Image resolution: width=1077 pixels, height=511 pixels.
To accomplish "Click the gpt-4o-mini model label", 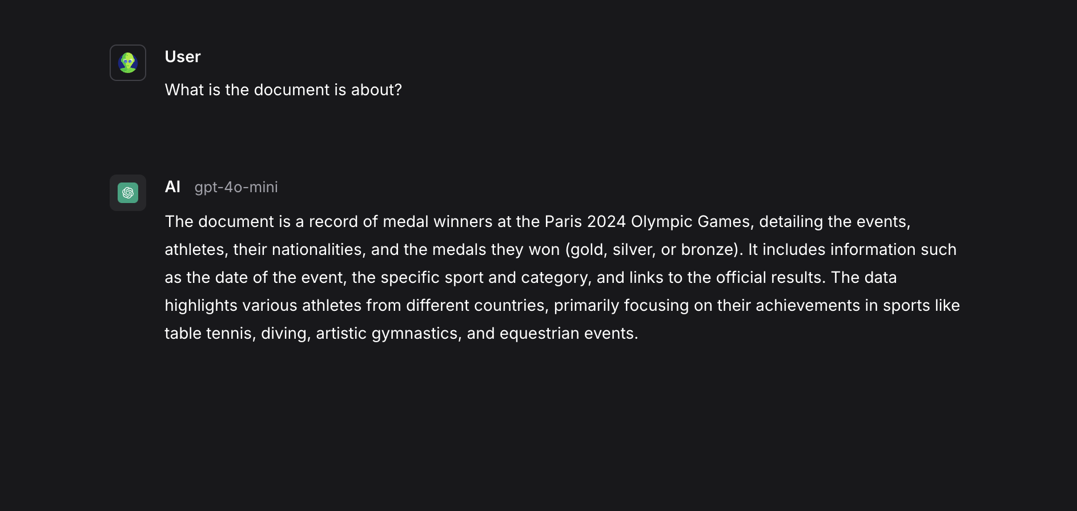I will [236, 187].
